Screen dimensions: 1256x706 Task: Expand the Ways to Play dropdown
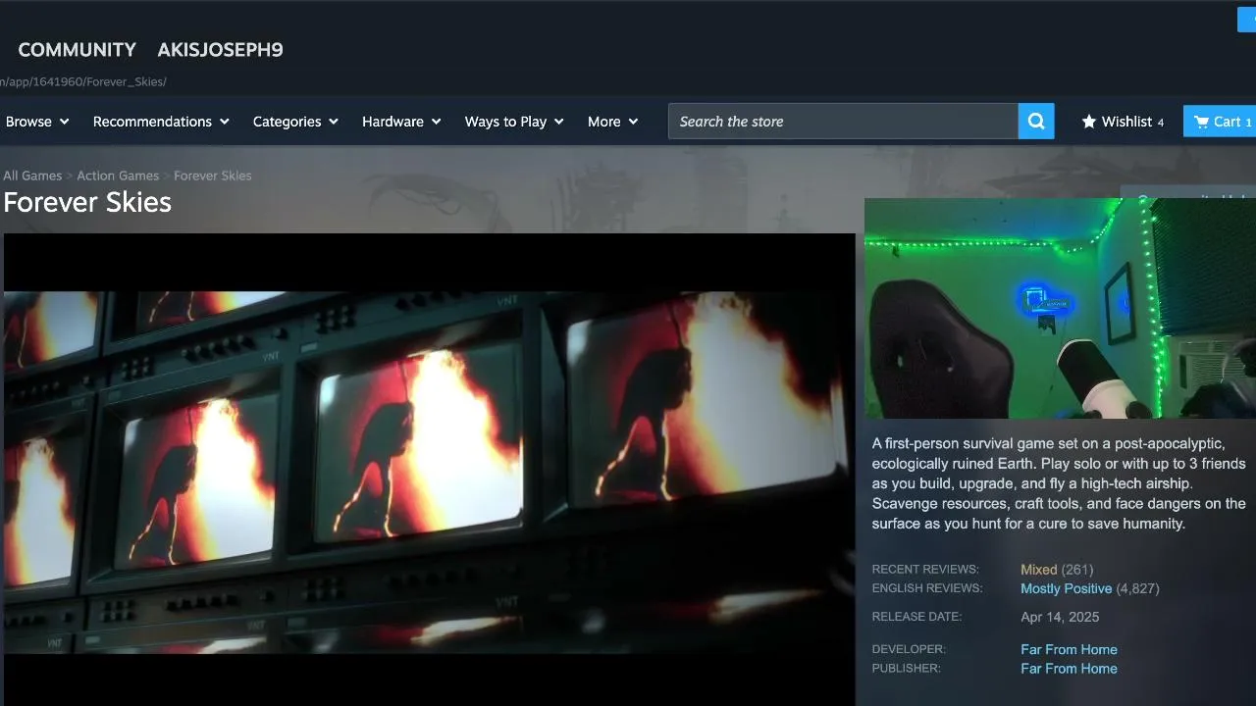point(514,122)
